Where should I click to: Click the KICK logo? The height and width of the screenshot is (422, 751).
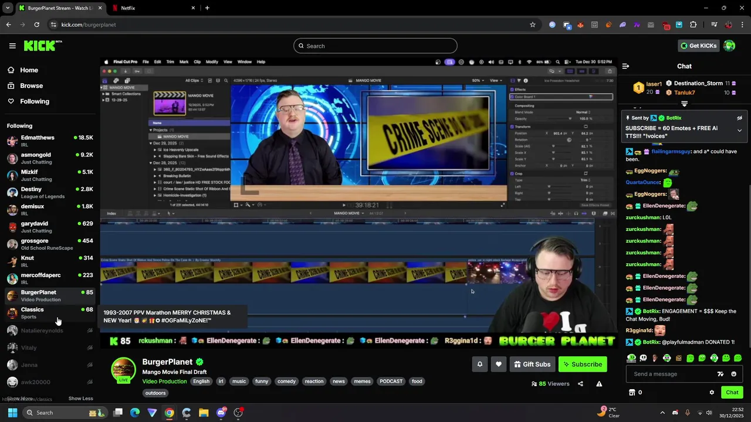click(42, 46)
